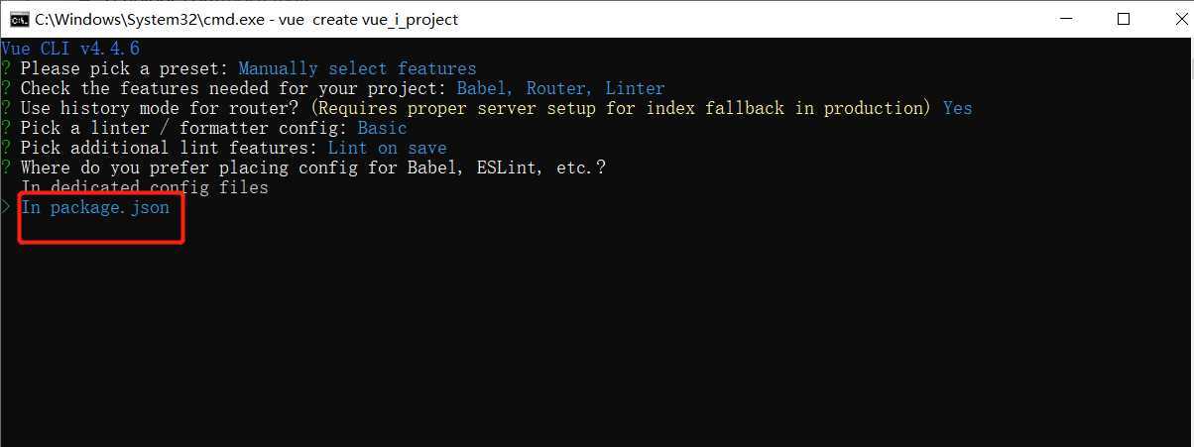
Task: Close the command prompt window
Action: click(x=1169, y=19)
